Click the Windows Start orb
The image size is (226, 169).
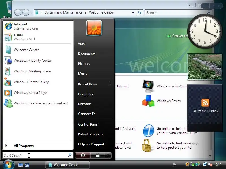tap(8, 164)
